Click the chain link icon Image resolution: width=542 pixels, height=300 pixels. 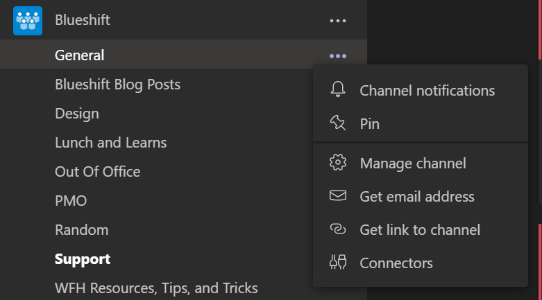[x=338, y=229]
